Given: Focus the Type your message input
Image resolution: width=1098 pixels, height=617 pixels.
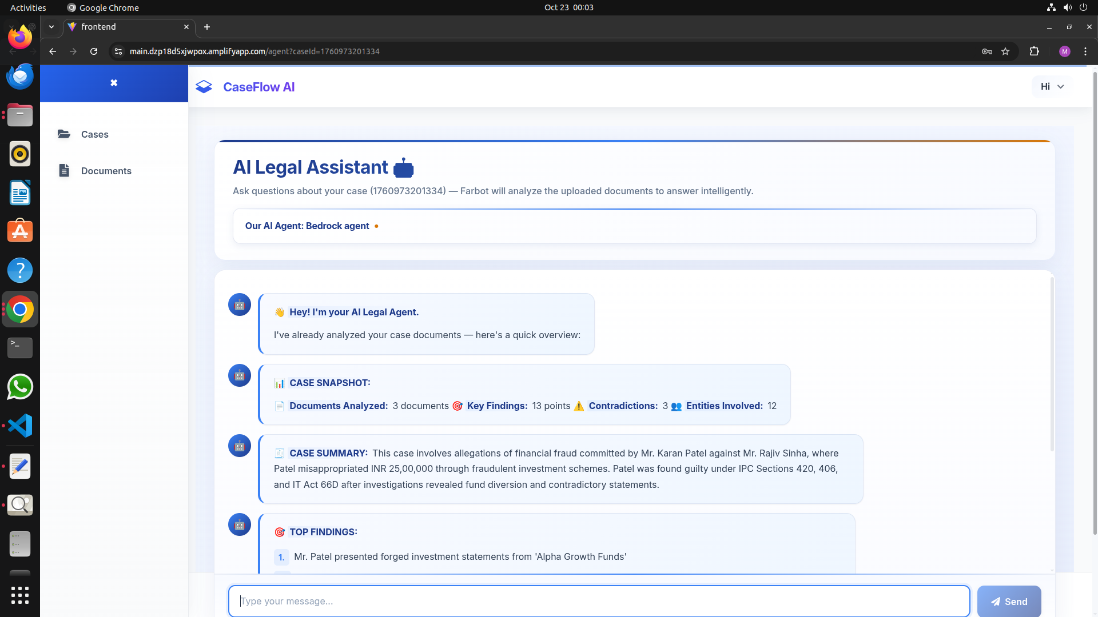Looking at the screenshot, I should tap(599, 601).
